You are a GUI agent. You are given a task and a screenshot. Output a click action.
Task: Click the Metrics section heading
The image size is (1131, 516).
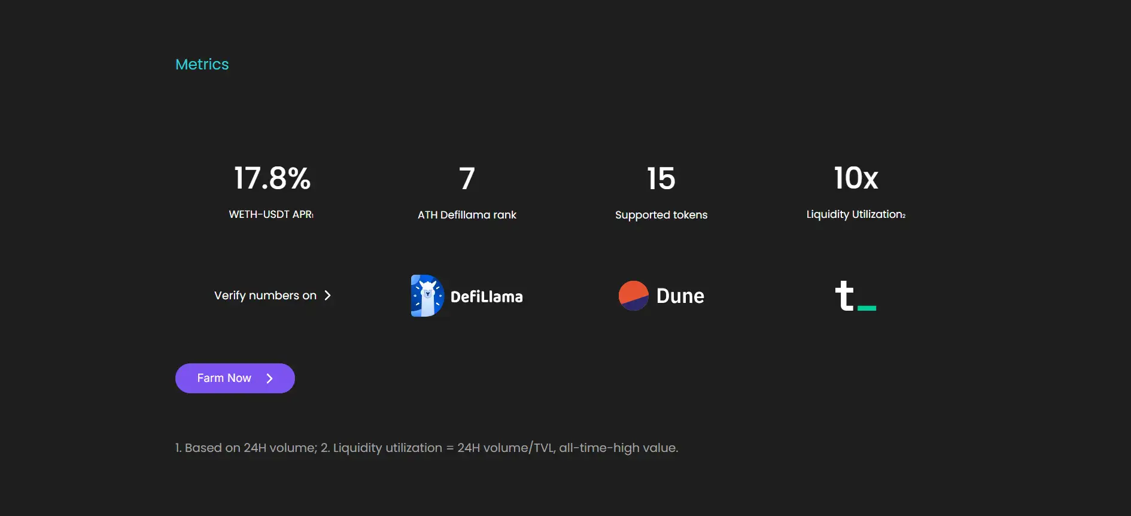coord(202,65)
